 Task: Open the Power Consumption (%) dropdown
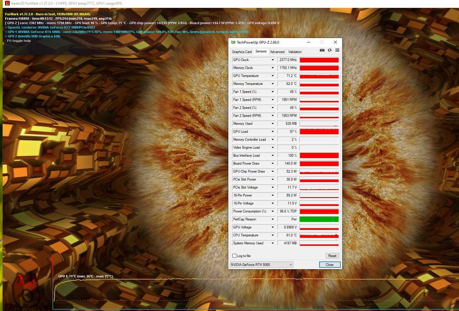[x=273, y=211]
